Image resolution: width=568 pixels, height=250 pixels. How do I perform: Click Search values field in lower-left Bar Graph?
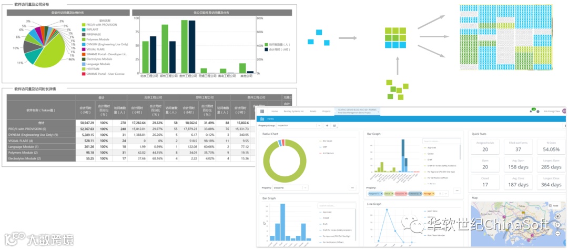[337, 206]
